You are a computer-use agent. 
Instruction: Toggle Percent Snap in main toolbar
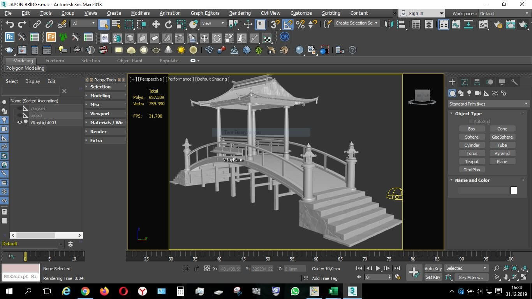tap(300, 24)
